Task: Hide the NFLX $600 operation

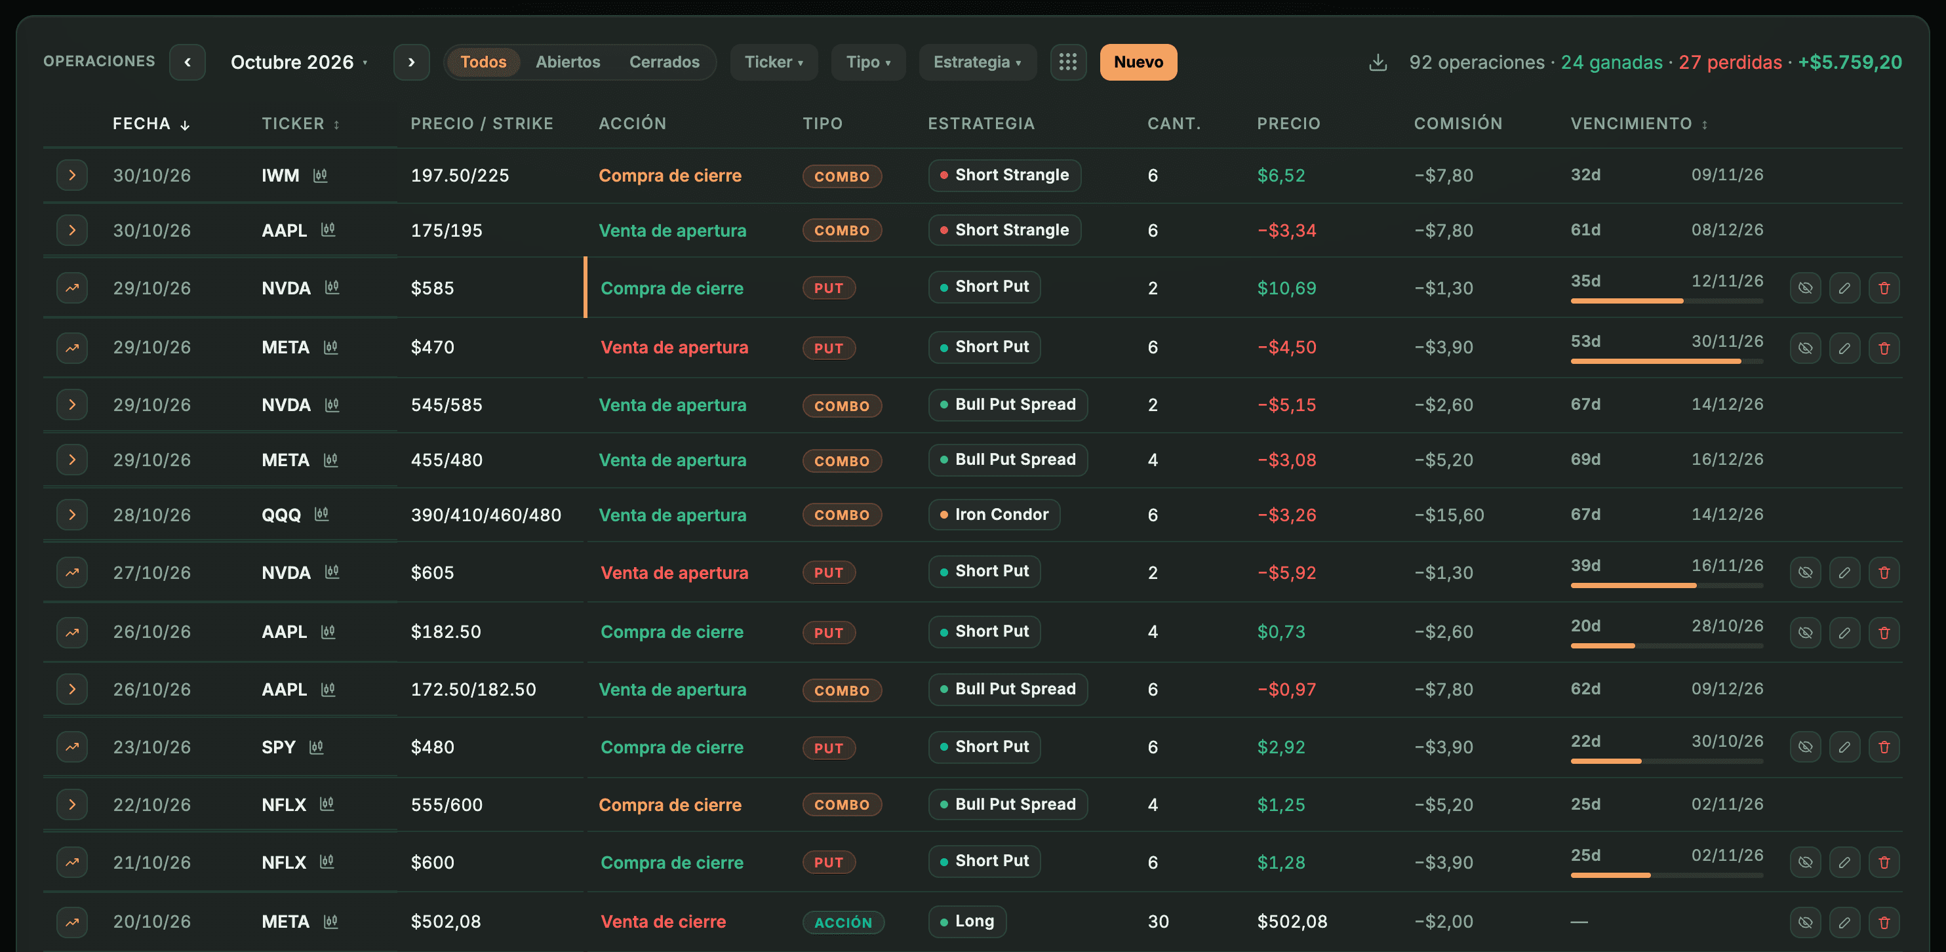Action: point(1806,862)
